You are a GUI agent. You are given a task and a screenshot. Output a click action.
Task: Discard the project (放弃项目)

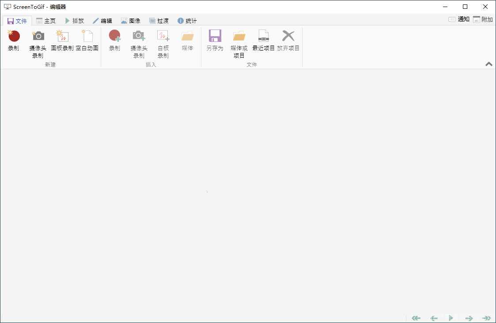[288, 41]
